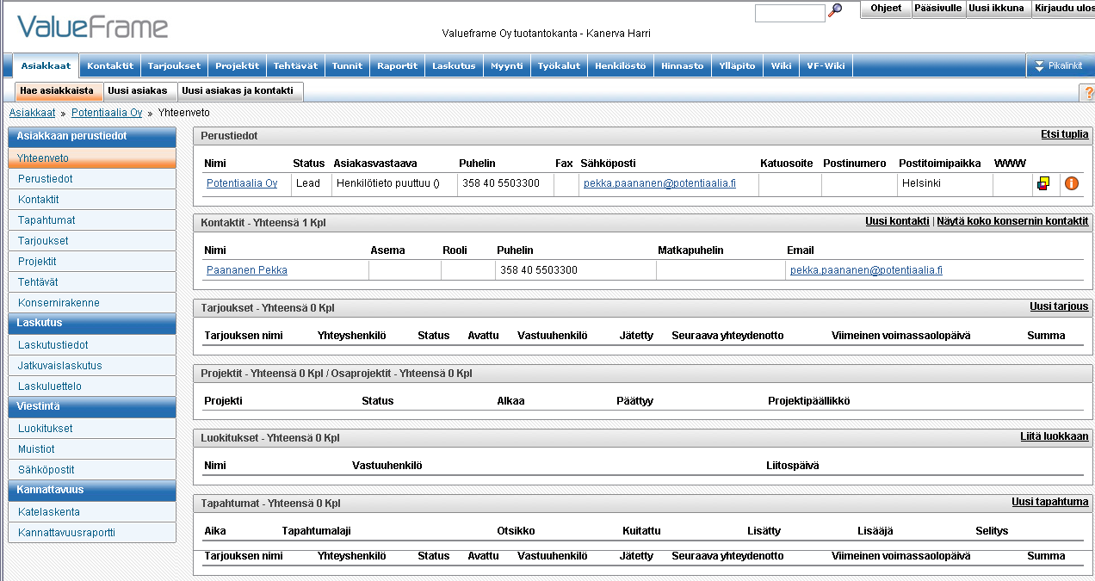Click the Etsi tuplia link
1095x581 pixels.
(x=1065, y=134)
